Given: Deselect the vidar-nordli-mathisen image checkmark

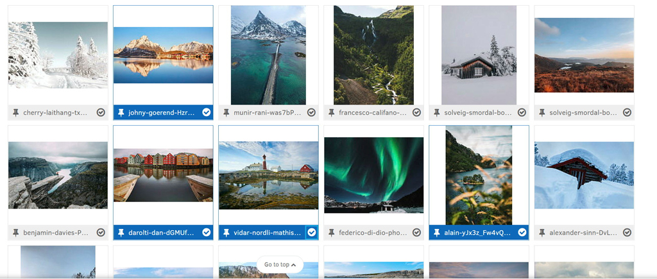Looking at the screenshot, I should [x=311, y=232].
